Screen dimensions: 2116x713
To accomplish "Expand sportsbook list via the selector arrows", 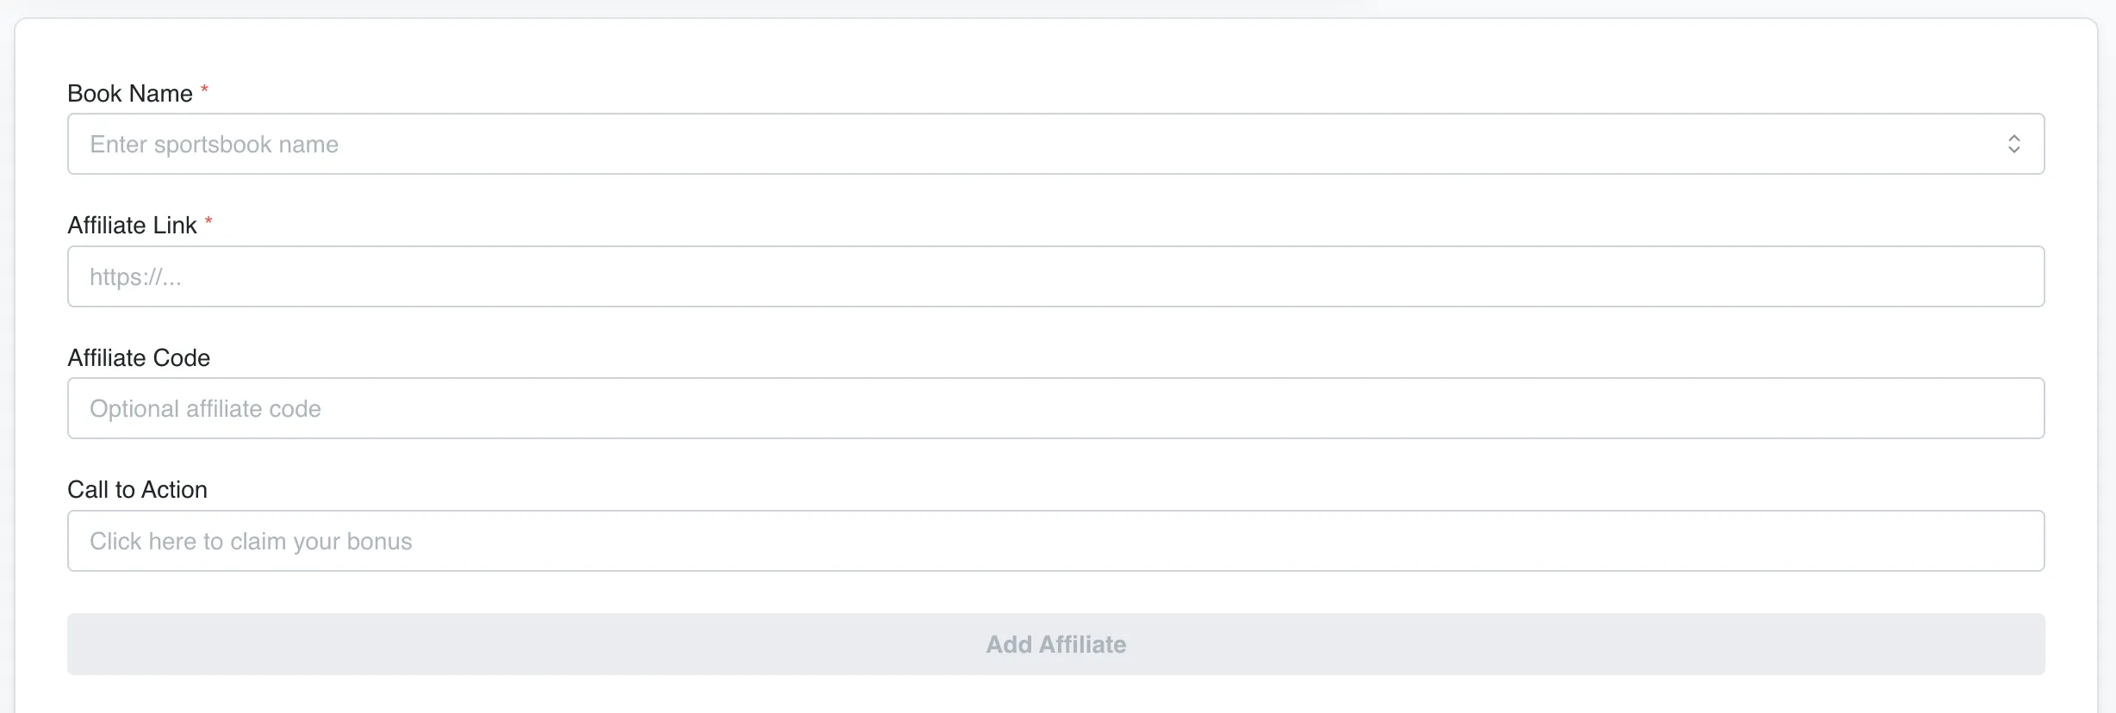I will pyautogui.click(x=2013, y=144).
